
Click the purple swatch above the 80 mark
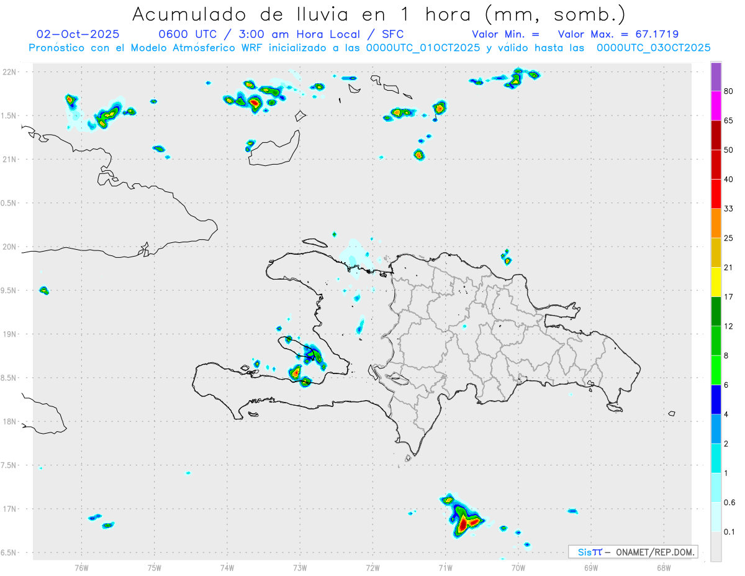tap(716, 77)
